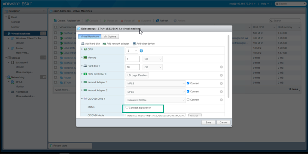Uncheck Connect for Network Adapter 2
The width and height of the screenshot is (308, 154).
[188, 91]
